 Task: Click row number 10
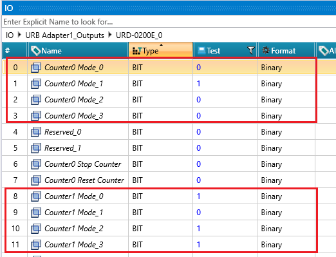pyautogui.click(x=15, y=229)
